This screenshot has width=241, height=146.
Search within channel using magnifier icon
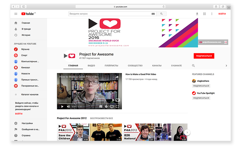tap(193, 66)
